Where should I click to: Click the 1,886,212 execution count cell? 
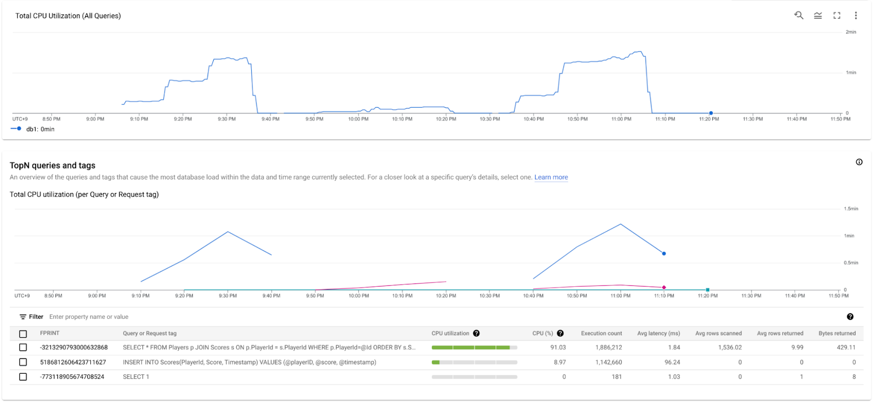pos(609,348)
